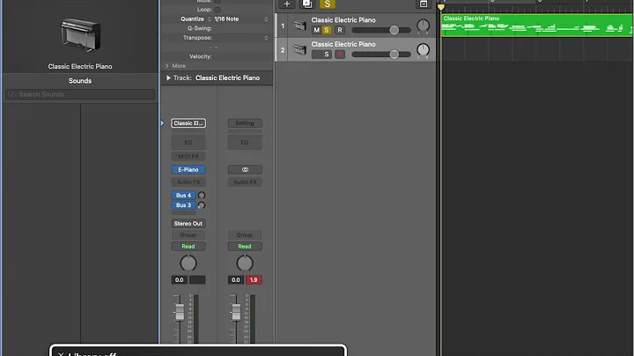Open Read automation mode on right strip
Screen dimensions: 634x356
(x=245, y=247)
